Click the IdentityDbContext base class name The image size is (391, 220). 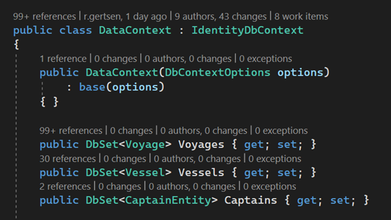tap(247, 30)
